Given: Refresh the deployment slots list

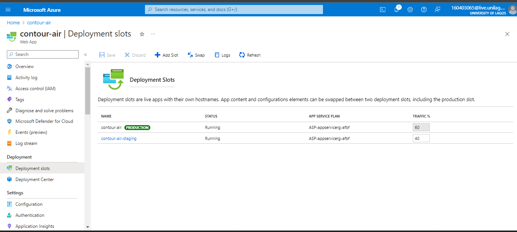Looking at the screenshot, I should 250,55.
